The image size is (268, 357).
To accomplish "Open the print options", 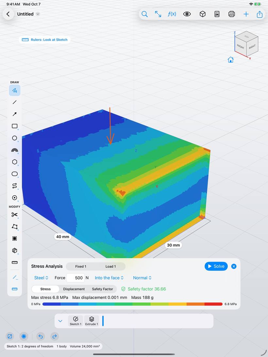I will click(x=231, y=14).
